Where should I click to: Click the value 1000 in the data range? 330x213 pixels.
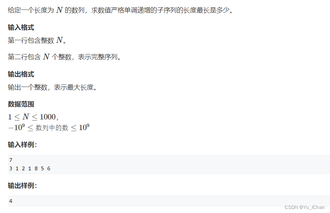point(48,117)
